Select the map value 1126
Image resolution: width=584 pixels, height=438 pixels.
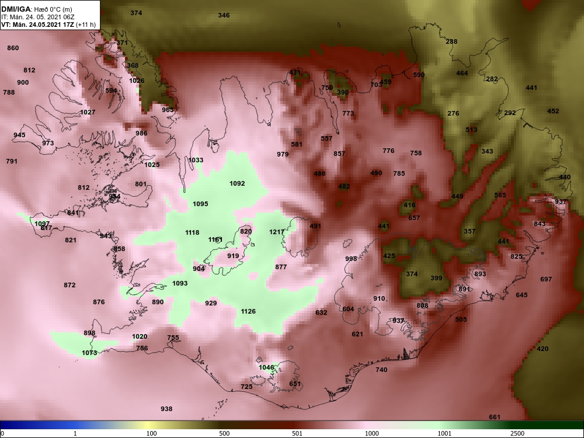coord(248,311)
